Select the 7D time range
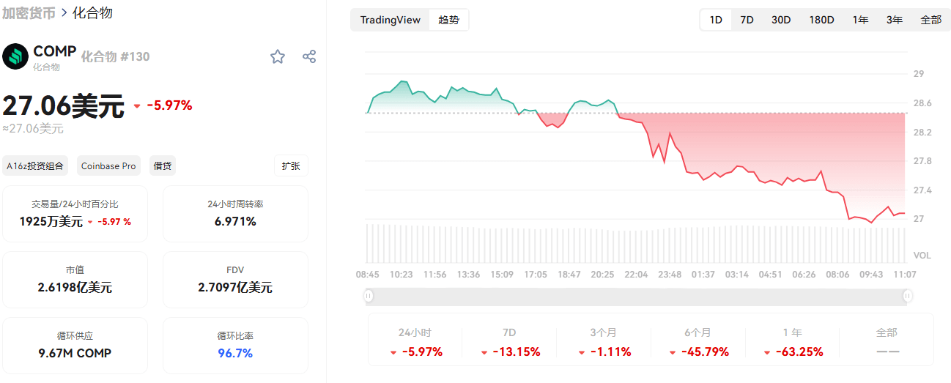The image size is (951, 383). [x=747, y=20]
